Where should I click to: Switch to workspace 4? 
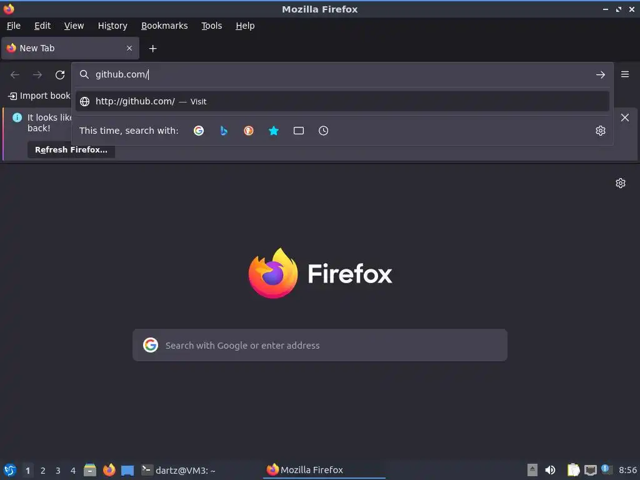[73, 470]
